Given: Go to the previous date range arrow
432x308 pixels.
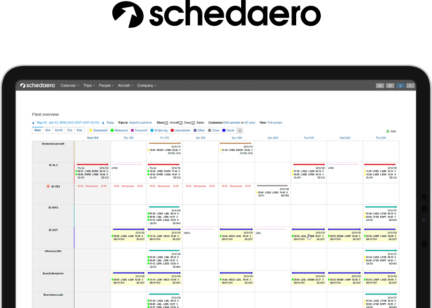Looking at the screenshot, I should click(x=33, y=123).
